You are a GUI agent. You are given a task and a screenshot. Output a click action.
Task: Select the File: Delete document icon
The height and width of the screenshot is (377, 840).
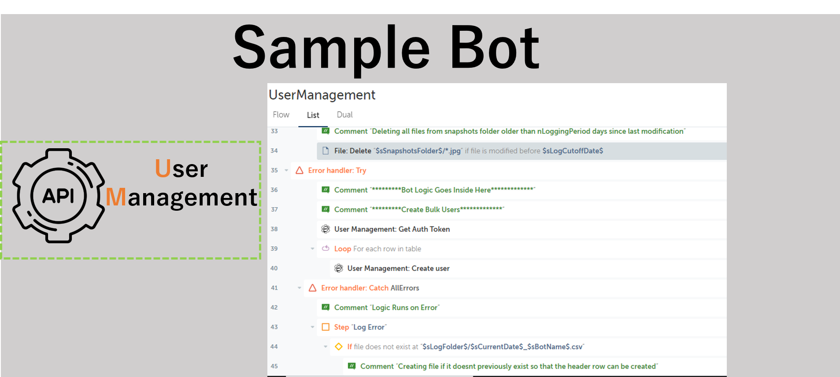326,151
